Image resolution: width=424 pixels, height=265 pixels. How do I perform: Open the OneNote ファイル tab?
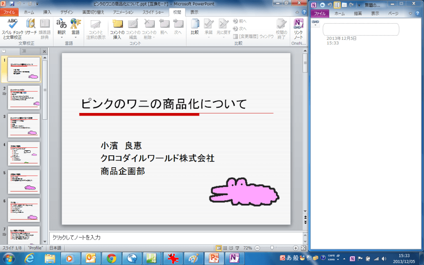pos(320,14)
